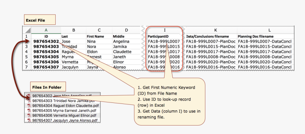This screenshot has height=134, width=305.
Task: Select column D header
Action: tap(127, 30)
